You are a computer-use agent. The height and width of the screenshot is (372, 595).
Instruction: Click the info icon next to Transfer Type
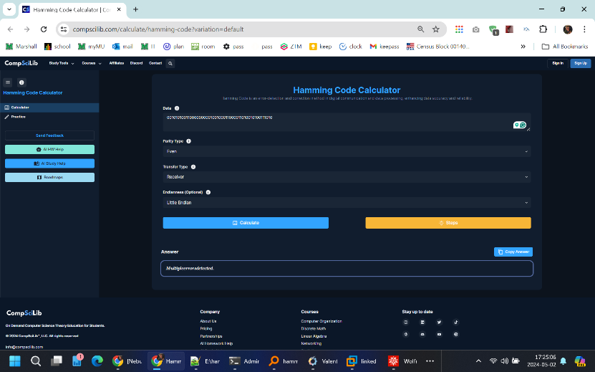coord(193,166)
